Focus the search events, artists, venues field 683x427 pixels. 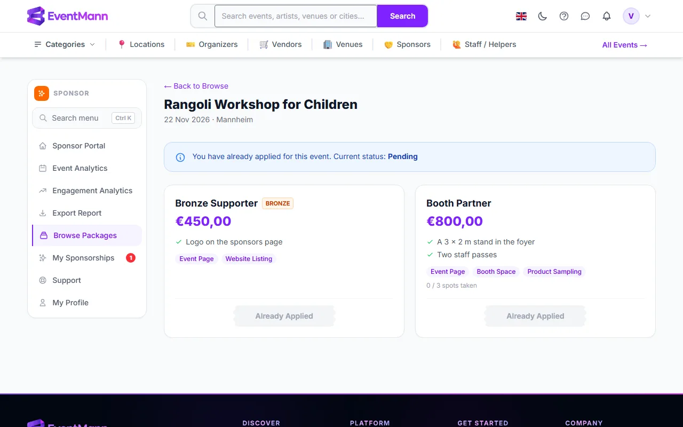click(x=296, y=16)
